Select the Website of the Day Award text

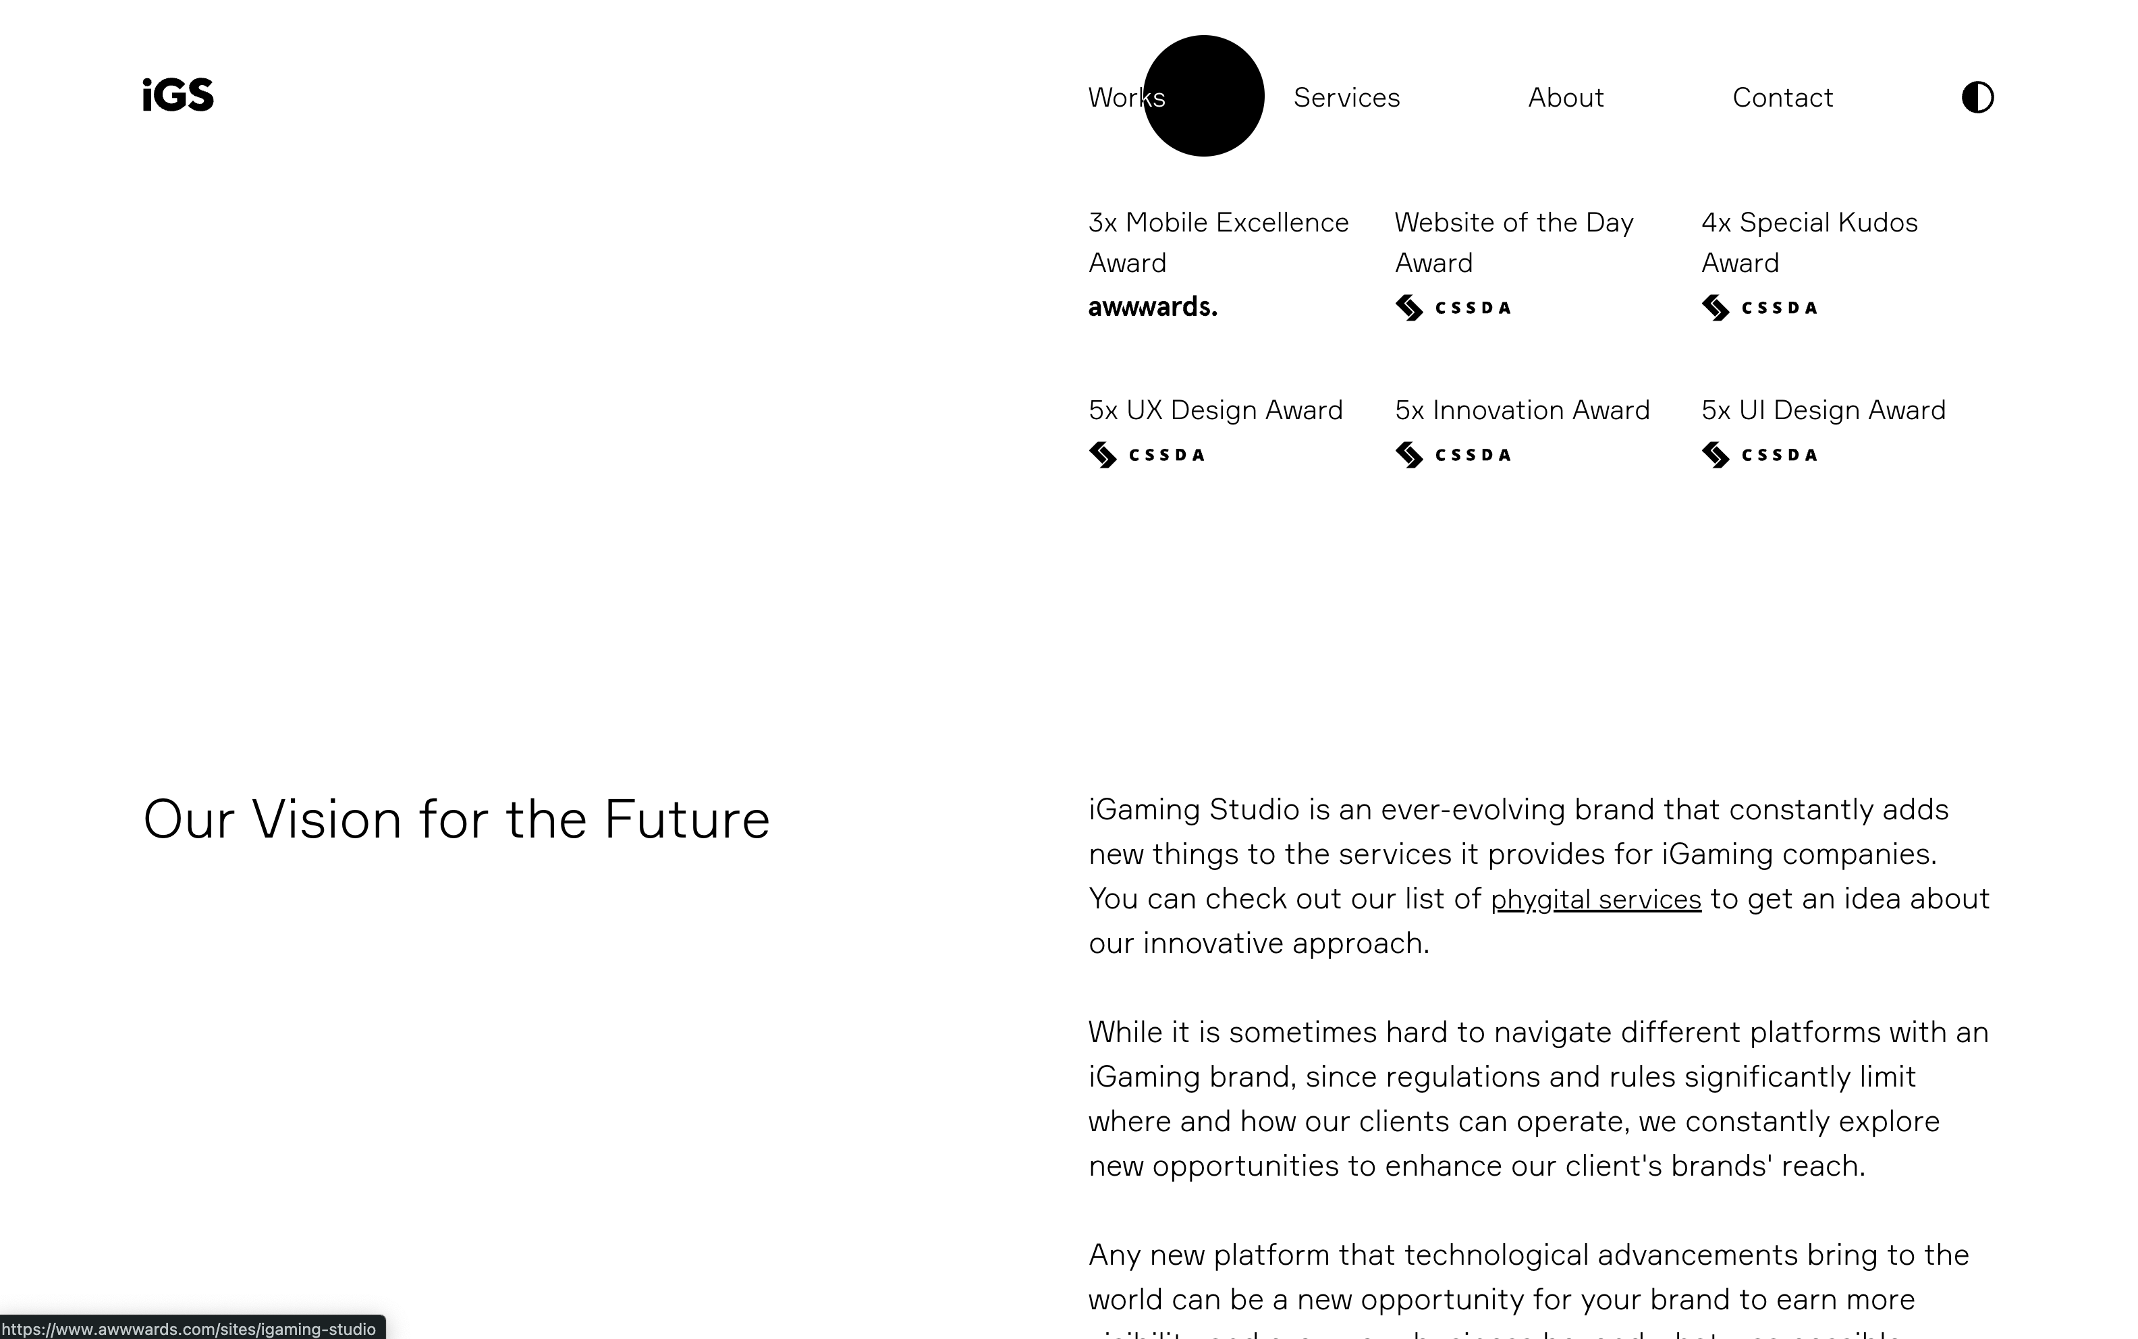1513,242
